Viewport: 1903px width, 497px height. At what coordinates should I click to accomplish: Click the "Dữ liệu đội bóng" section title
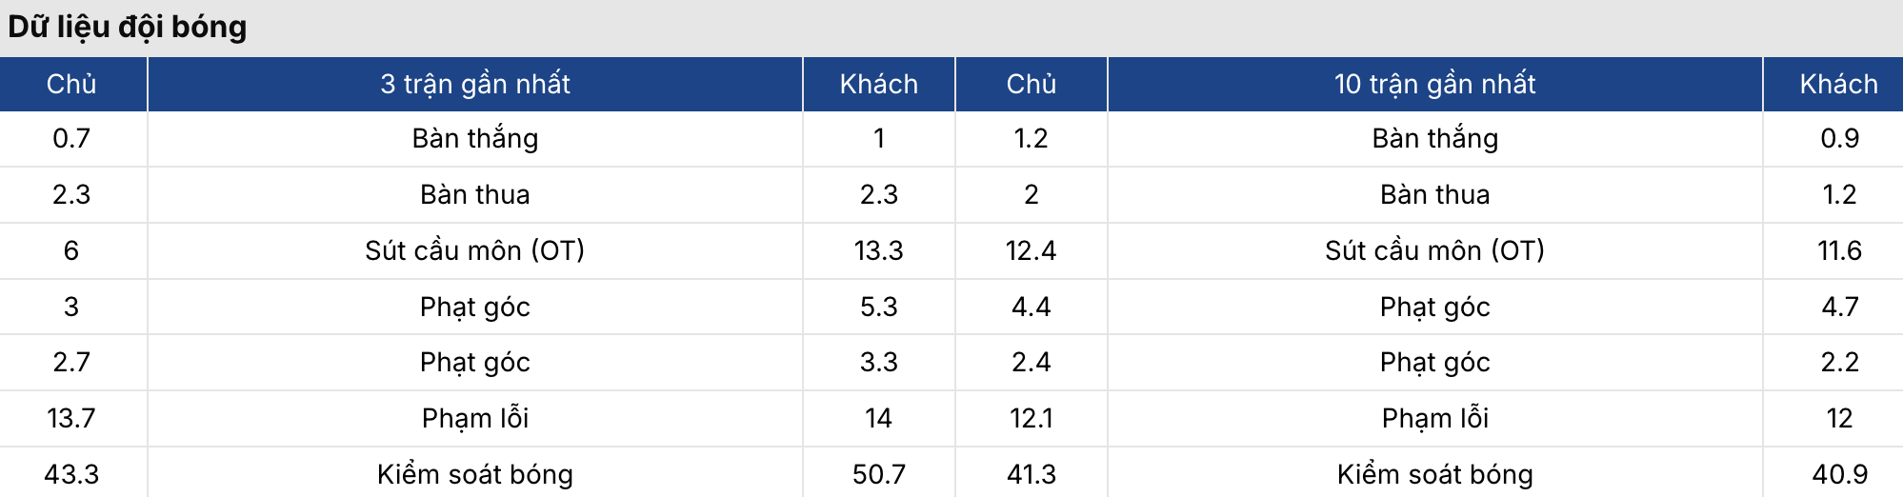click(127, 27)
